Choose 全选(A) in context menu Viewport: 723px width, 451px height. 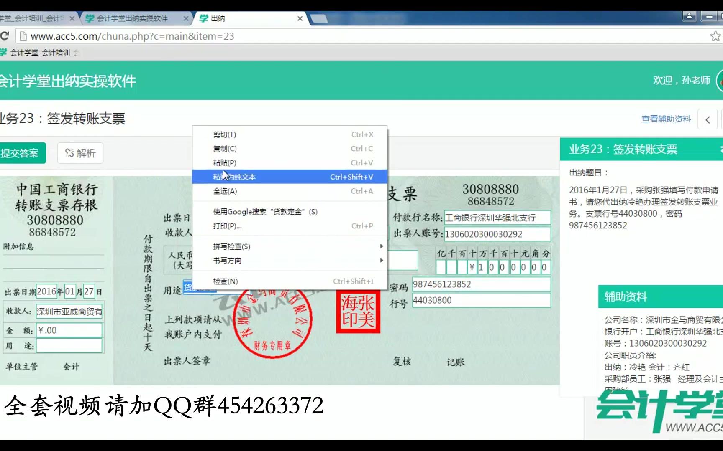coord(290,191)
